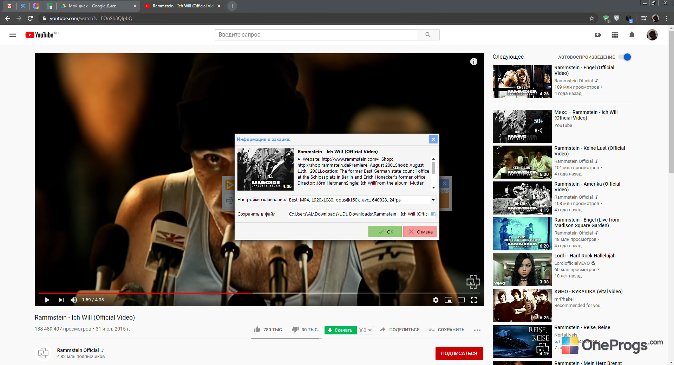
Task: Open the Rammstein - Reise, Reise title
Action: (582, 327)
